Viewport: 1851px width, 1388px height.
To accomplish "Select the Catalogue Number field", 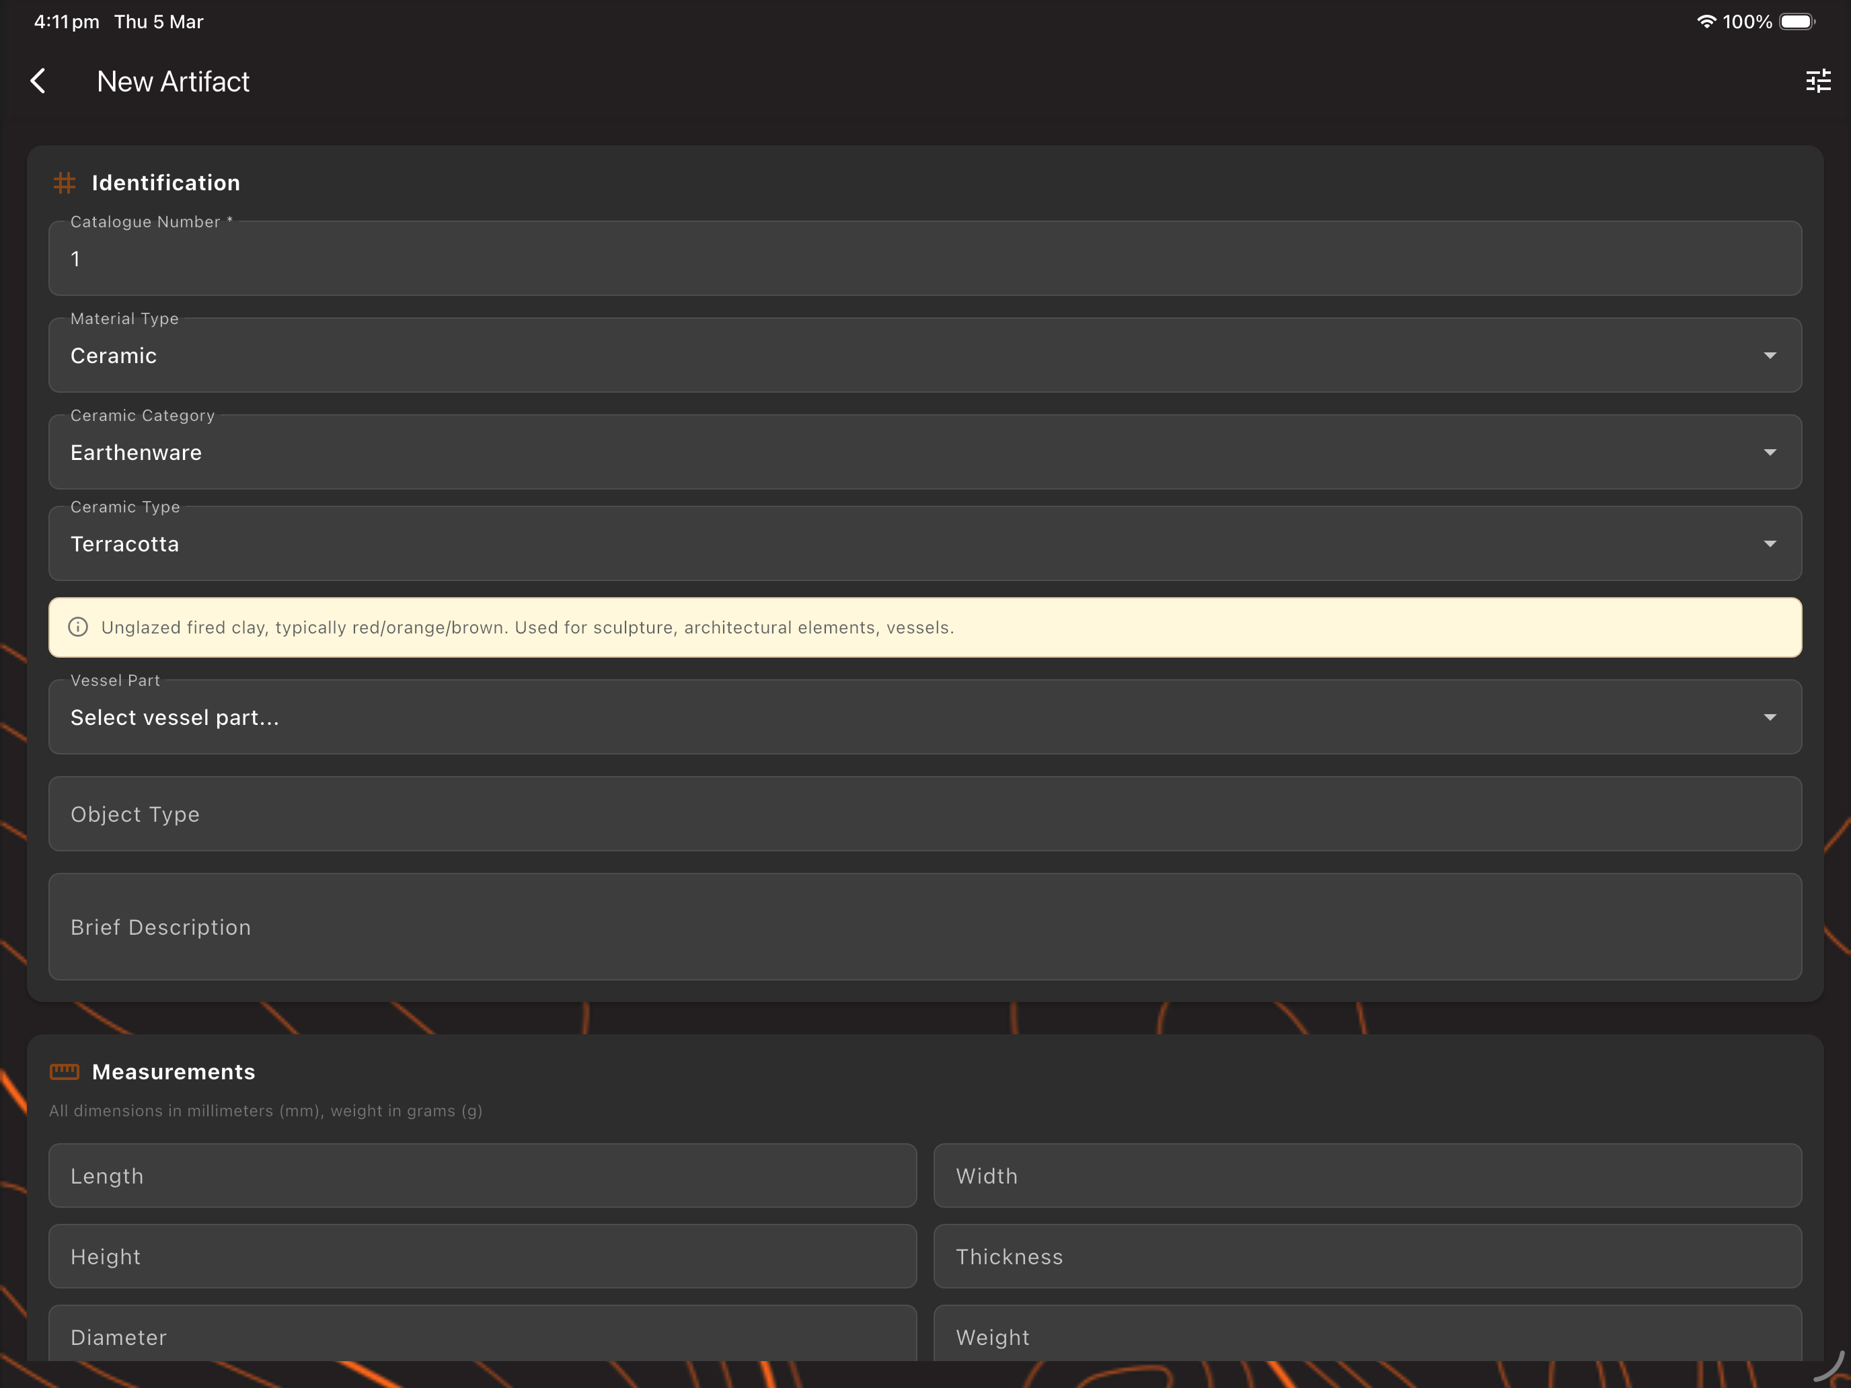I will (921, 258).
